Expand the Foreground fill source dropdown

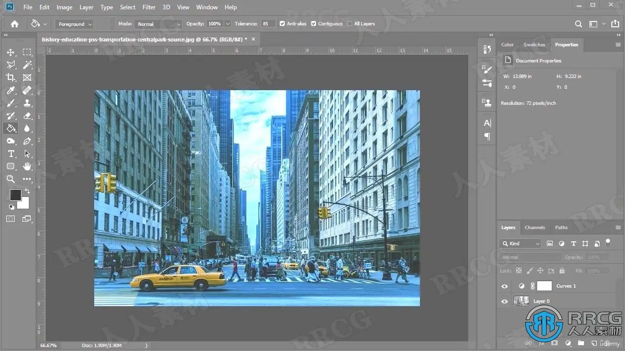pos(76,24)
